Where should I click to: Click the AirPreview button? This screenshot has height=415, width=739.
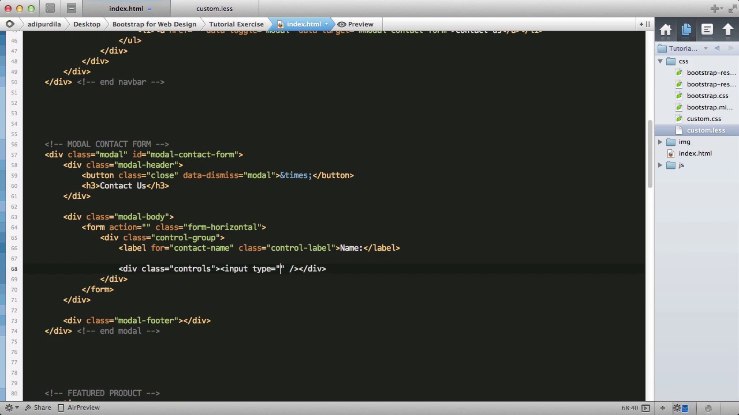78,408
